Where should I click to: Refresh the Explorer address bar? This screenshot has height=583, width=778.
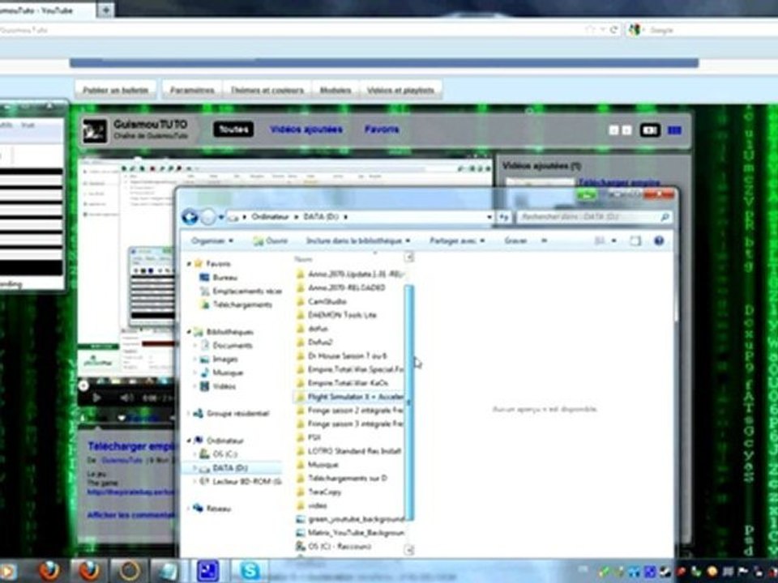point(504,217)
